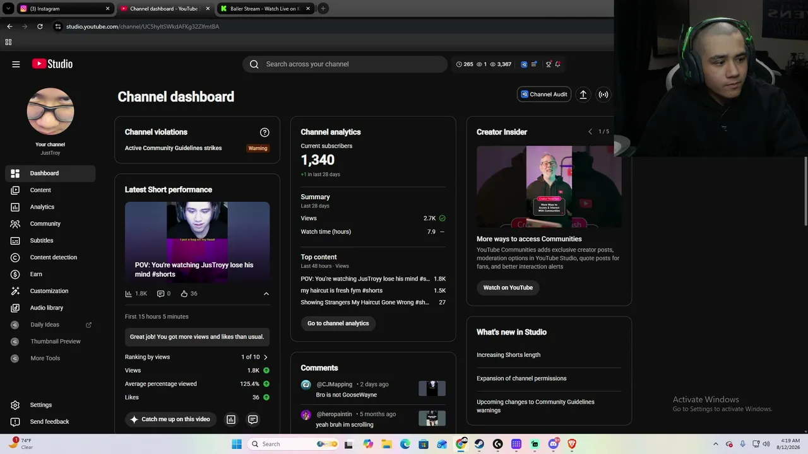Open Content detection in the sidebar
This screenshot has height=454, width=808.
click(50, 257)
